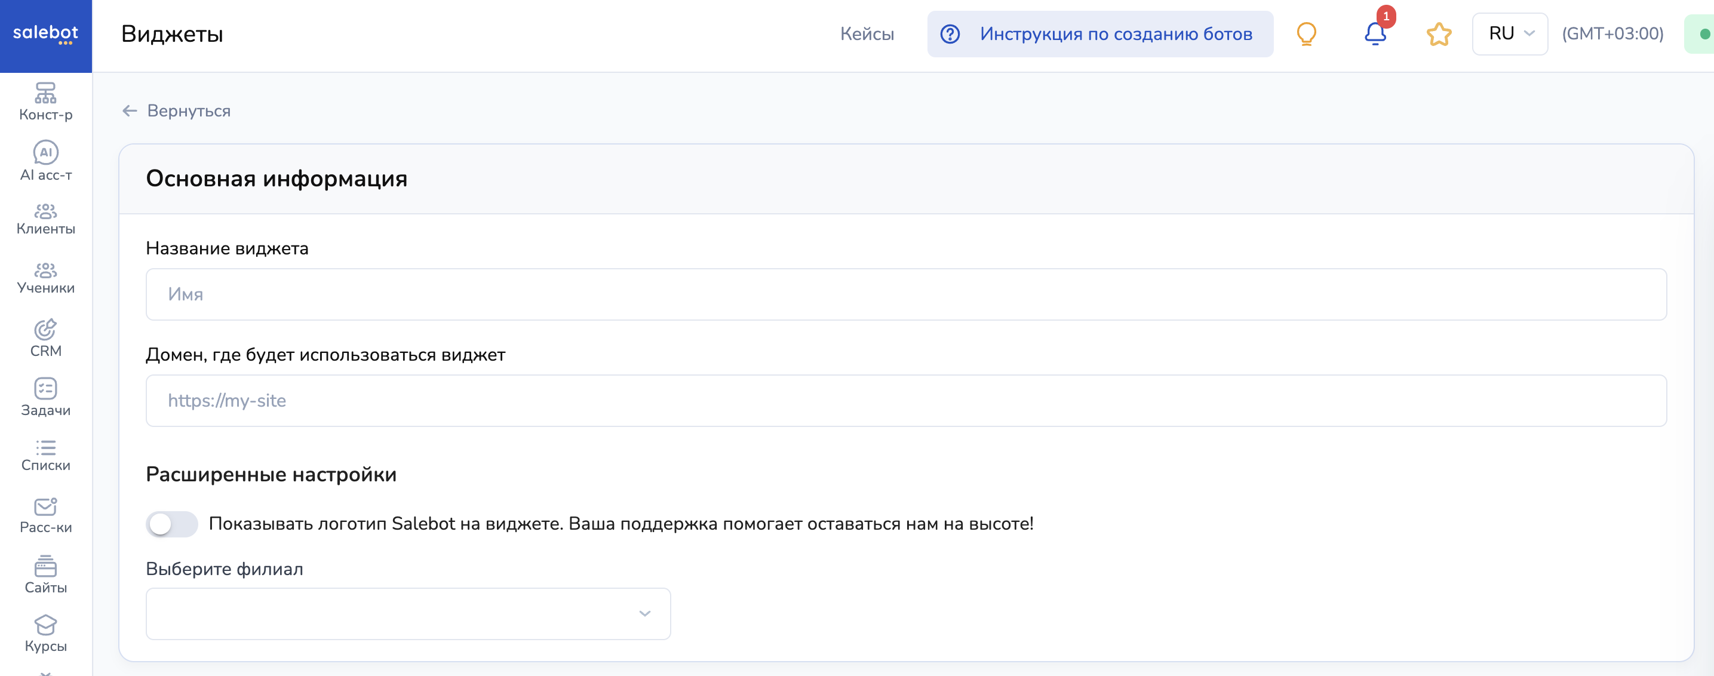Open the RU language dropdown
The height and width of the screenshot is (676, 1714).
coord(1510,34)
